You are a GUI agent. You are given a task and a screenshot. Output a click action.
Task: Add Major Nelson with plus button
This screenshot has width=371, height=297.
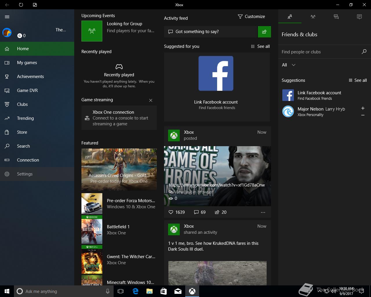click(x=363, y=108)
